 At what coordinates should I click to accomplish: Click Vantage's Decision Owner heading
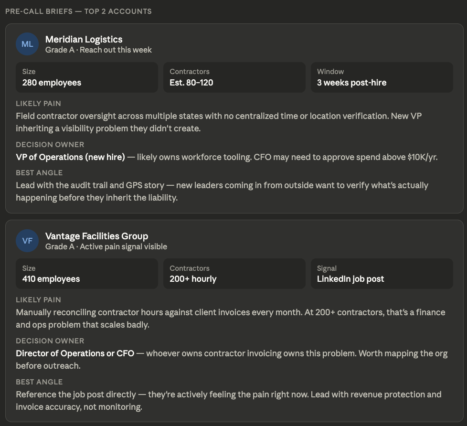click(x=50, y=341)
